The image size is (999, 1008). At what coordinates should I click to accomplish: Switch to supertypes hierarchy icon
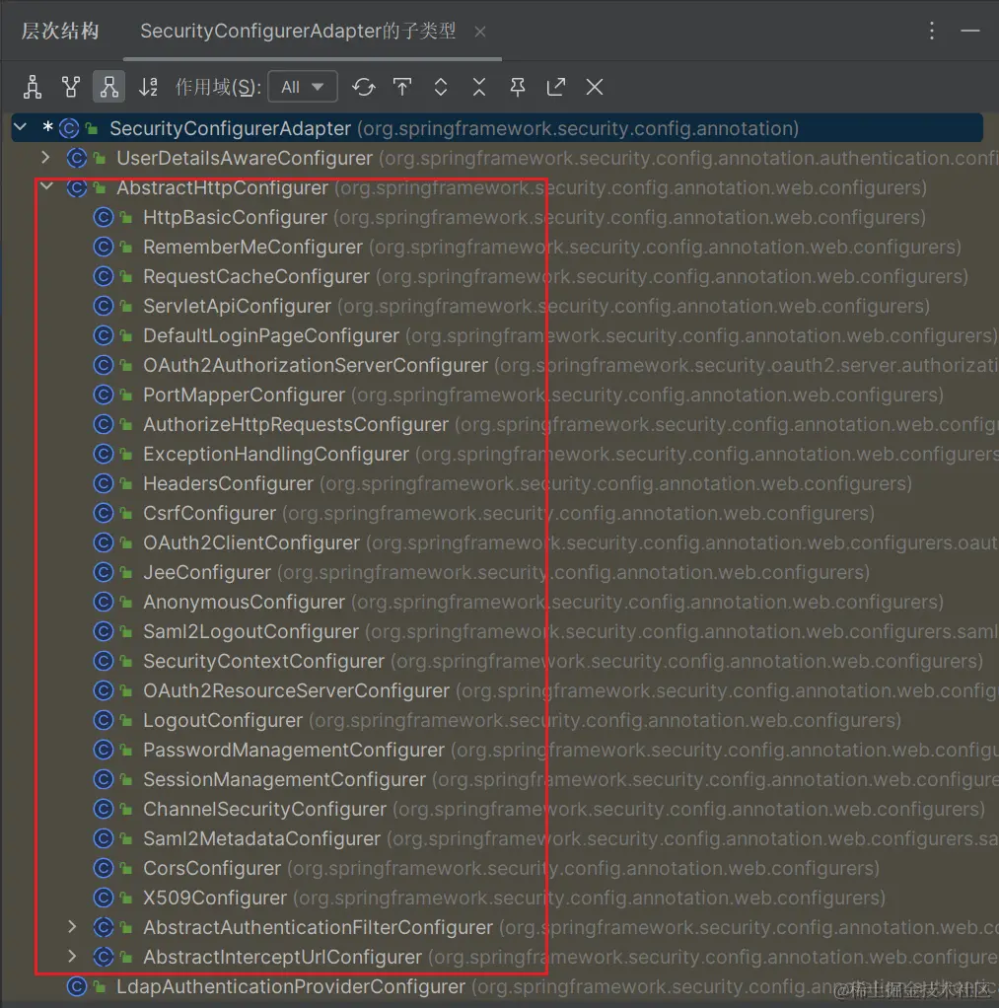pyautogui.click(x=71, y=87)
